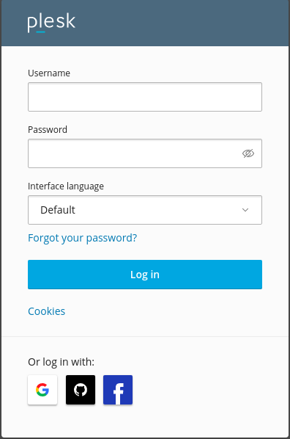The width and height of the screenshot is (290, 439).
Task: Click the dark blue header banner
Action: 145,23
